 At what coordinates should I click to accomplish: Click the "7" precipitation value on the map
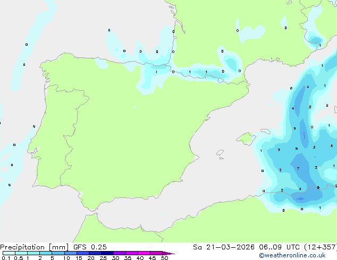298,168
